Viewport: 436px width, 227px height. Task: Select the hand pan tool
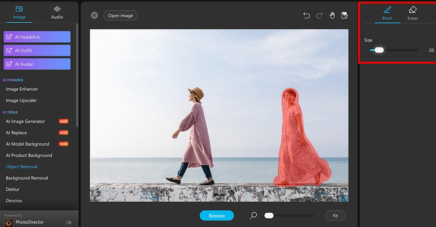tap(332, 16)
